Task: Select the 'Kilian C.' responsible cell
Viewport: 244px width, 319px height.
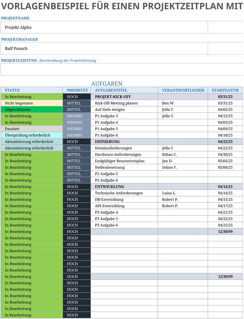Action: click(183, 155)
